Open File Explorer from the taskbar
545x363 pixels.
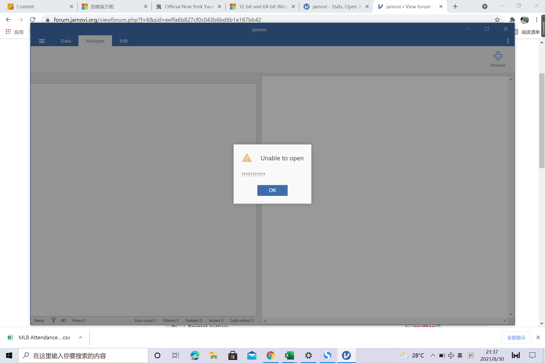click(x=214, y=355)
